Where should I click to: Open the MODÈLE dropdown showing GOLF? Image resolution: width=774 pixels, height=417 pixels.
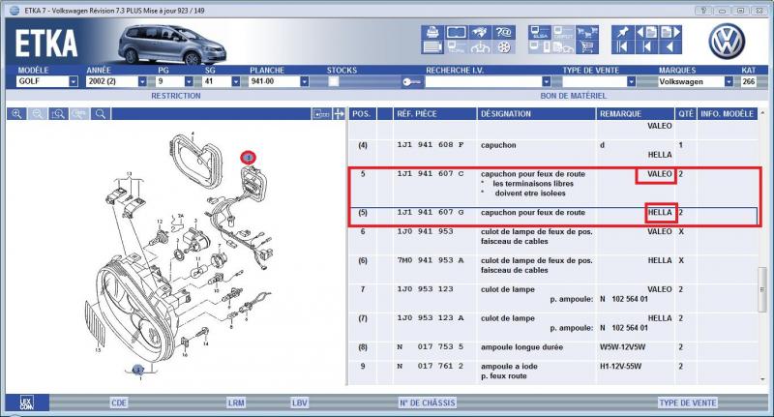point(74,81)
